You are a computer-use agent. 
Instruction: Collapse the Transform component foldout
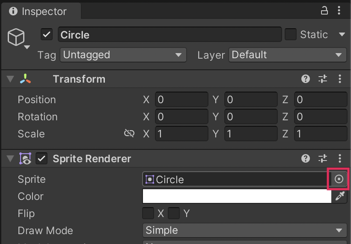coord(10,79)
